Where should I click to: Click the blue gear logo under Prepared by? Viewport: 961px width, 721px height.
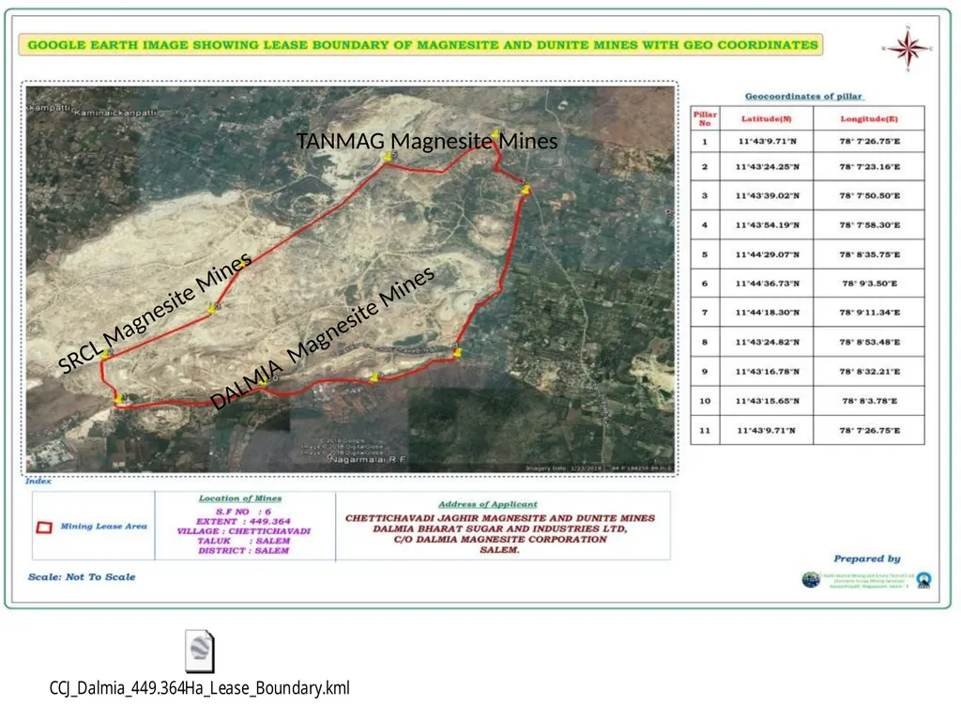923,580
